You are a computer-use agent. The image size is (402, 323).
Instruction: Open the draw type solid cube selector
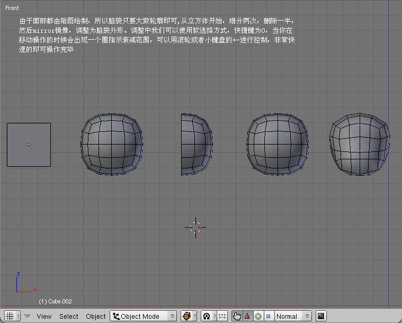coord(189,316)
